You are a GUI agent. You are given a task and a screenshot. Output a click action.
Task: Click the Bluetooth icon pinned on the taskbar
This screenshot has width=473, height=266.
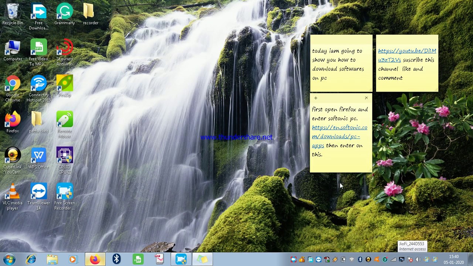(x=116, y=259)
